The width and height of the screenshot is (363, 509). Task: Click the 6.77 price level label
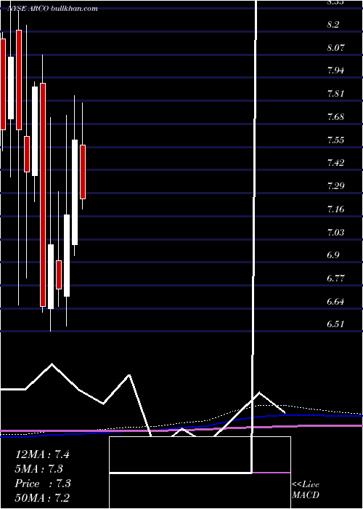click(x=335, y=278)
